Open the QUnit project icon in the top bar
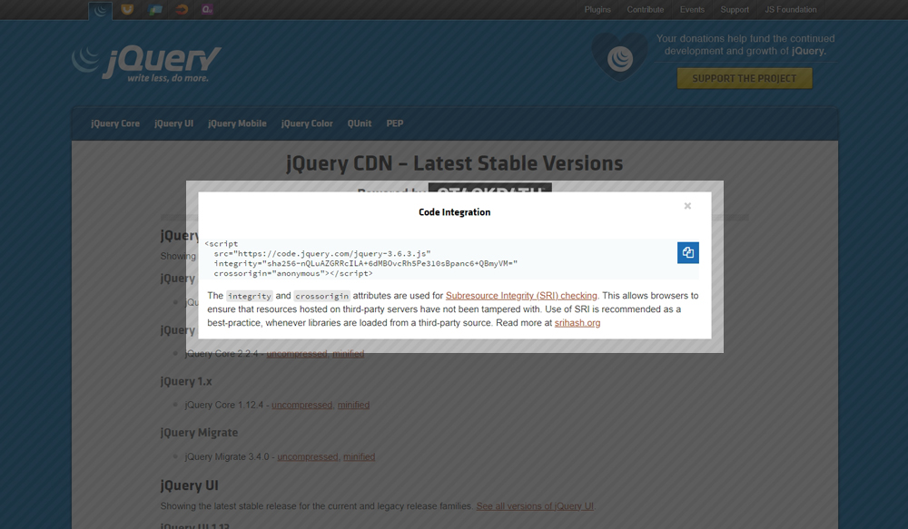This screenshot has width=908, height=529. [x=207, y=9]
